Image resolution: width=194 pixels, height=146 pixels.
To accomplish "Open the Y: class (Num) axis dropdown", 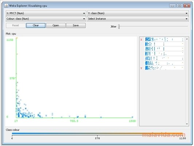I will [138, 13].
